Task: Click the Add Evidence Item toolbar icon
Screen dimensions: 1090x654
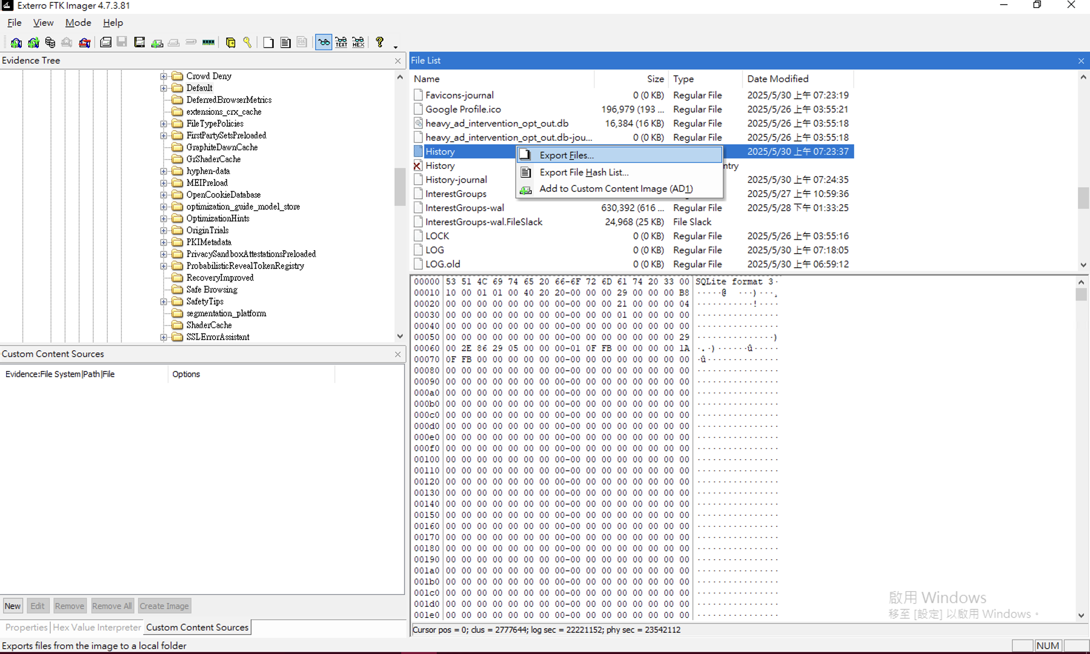Action: point(16,43)
